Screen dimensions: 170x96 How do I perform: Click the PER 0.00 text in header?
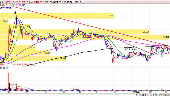pos(80,2)
